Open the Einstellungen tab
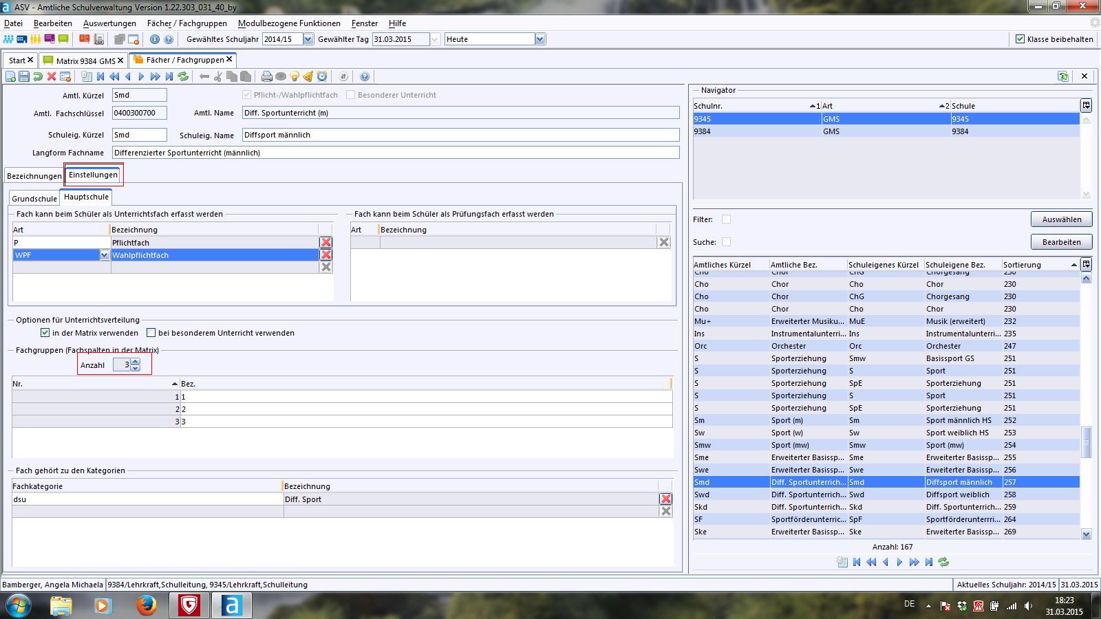 93,175
